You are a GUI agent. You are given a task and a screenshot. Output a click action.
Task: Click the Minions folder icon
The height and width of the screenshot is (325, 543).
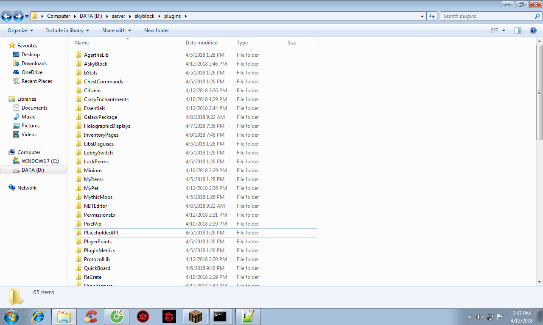coord(78,171)
